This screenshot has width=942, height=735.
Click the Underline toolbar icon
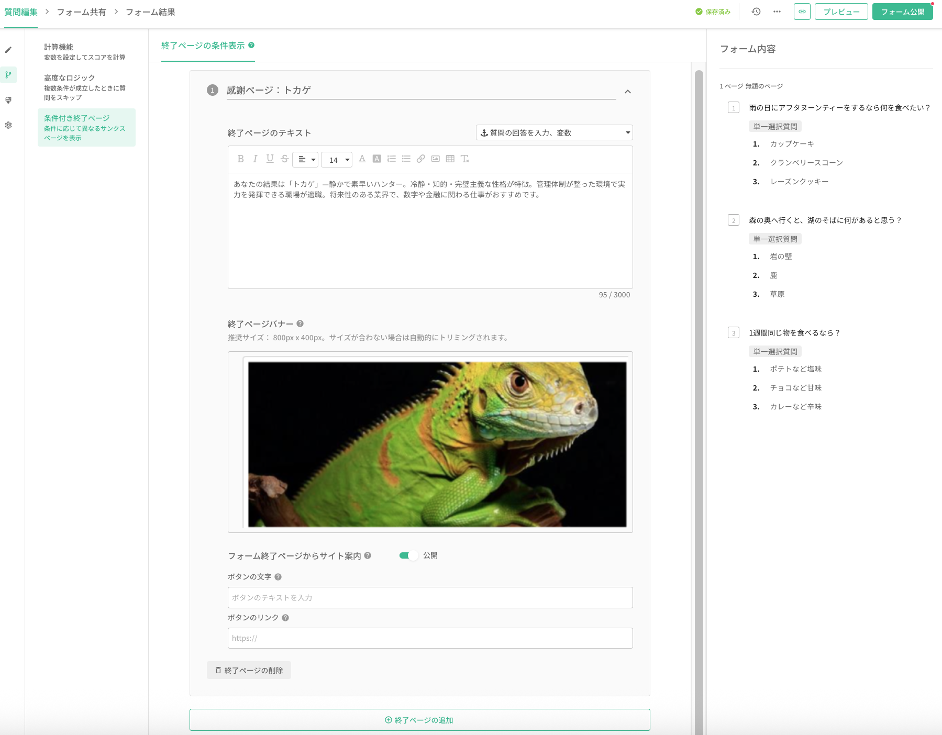coord(270,159)
